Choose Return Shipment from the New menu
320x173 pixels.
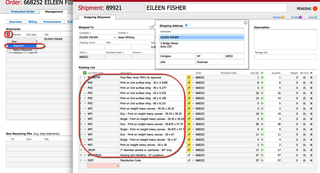click(x=23, y=50)
